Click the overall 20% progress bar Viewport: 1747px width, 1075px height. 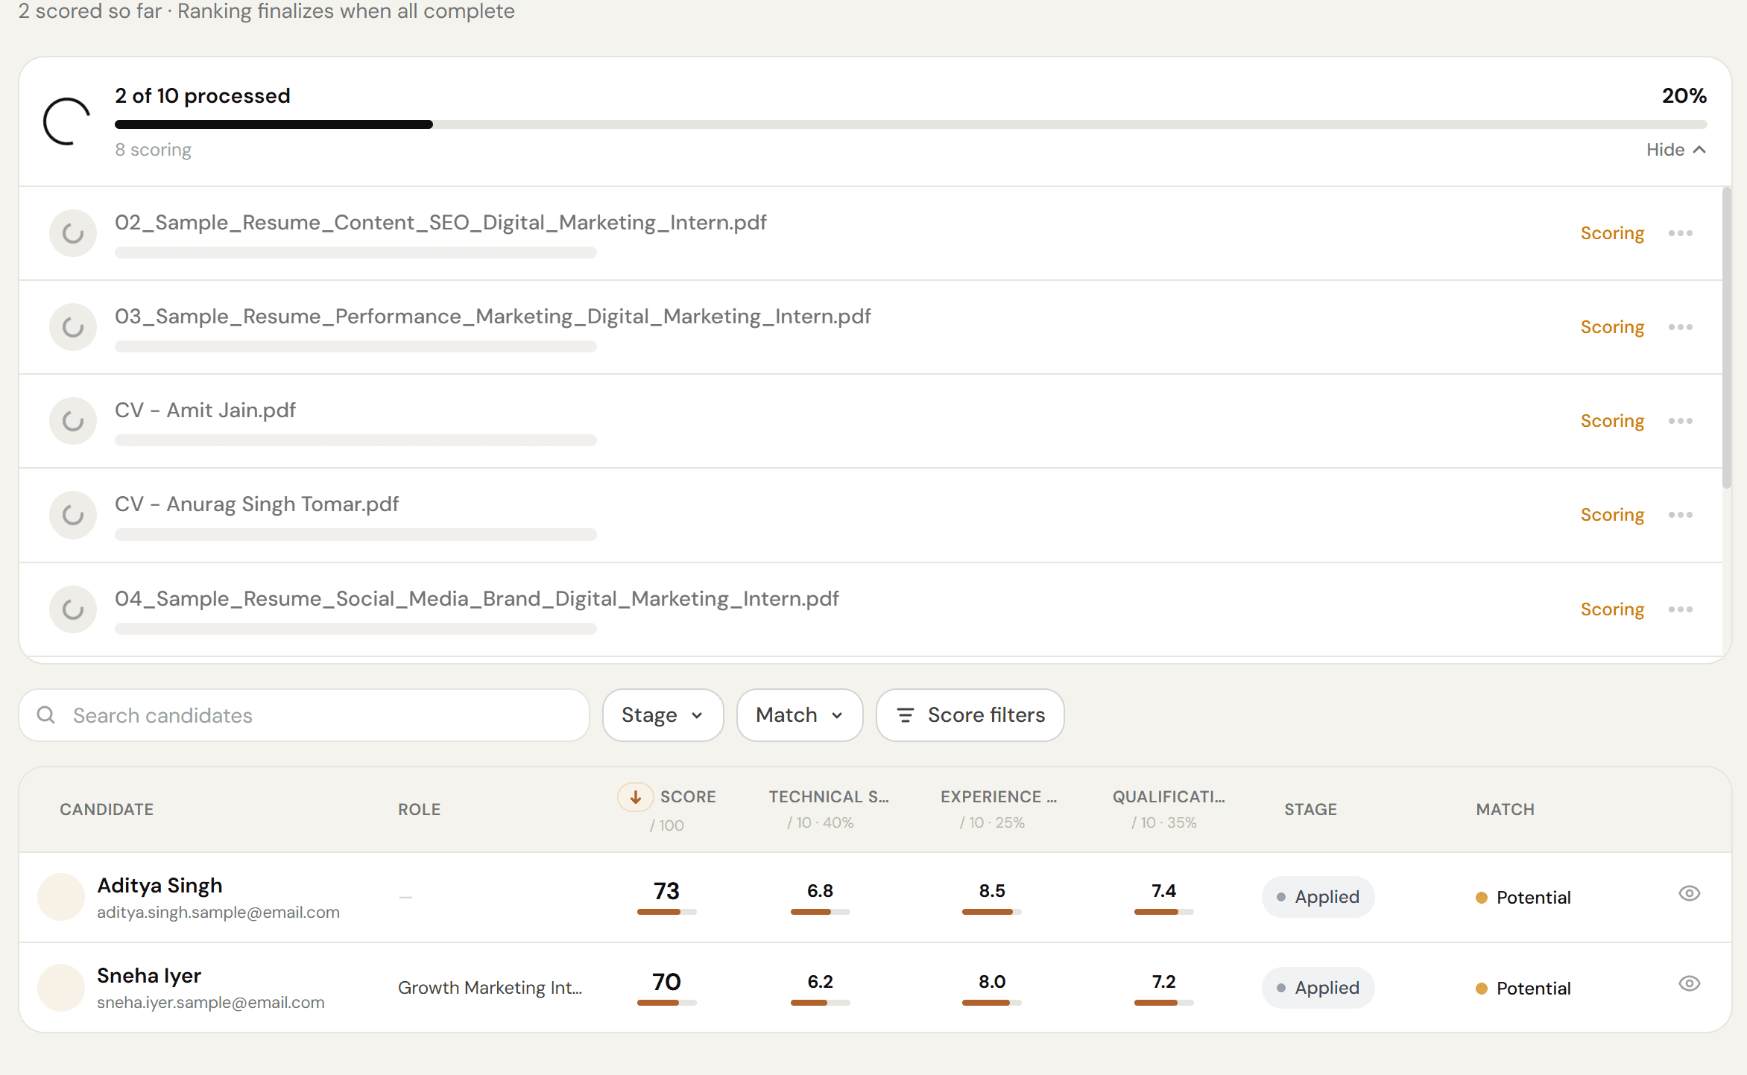click(910, 124)
